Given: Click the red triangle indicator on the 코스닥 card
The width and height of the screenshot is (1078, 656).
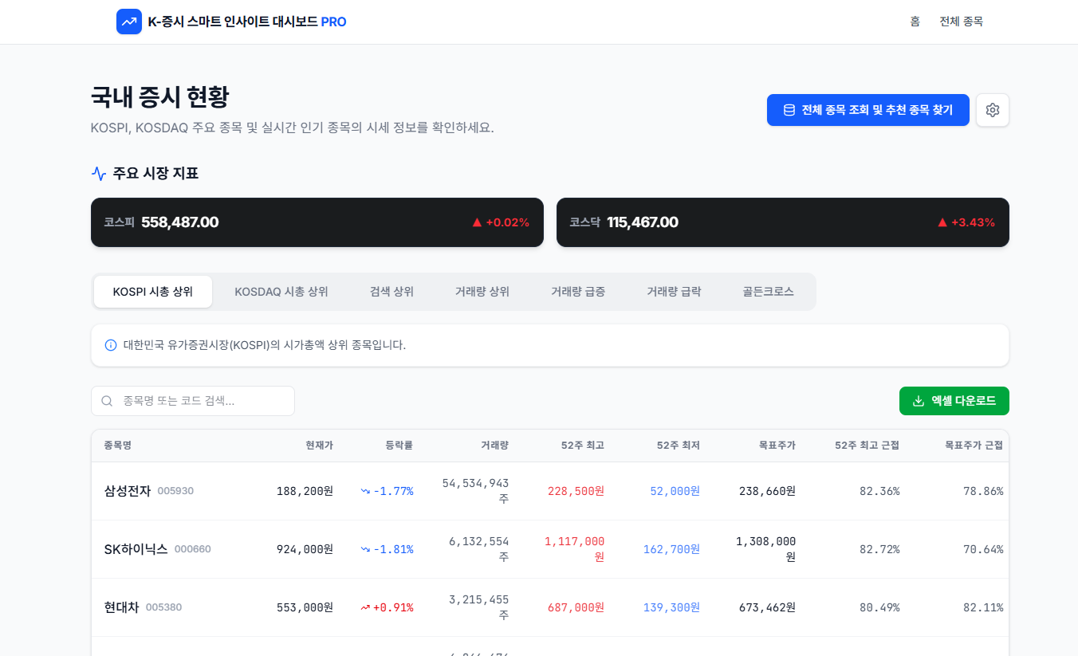Looking at the screenshot, I should click(x=942, y=222).
